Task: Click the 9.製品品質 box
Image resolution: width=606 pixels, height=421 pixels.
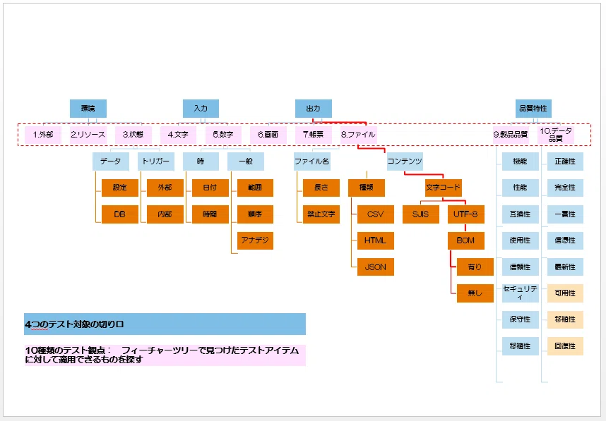Action: point(511,135)
